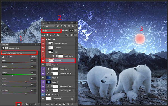Add layer mask from Layers footer
This screenshot has height=106, width=168.
tap(56, 105)
